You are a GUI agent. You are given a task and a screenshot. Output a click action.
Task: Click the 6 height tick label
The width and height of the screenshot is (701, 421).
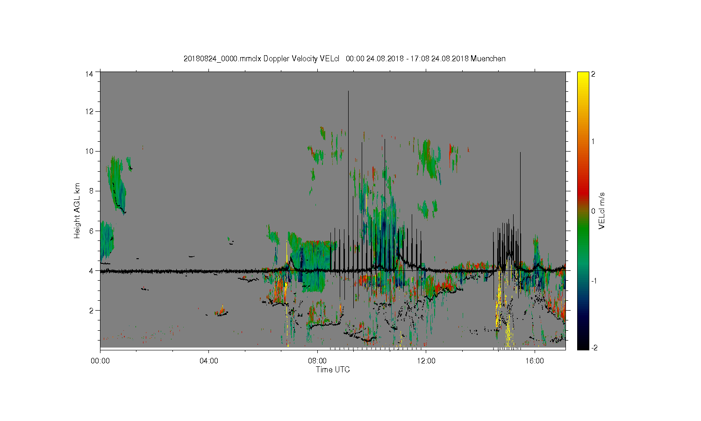pyautogui.click(x=92, y=231)
